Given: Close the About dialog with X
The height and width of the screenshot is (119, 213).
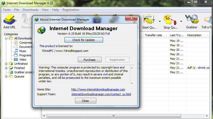Looking at the screenshot, I should click(131, 19).
